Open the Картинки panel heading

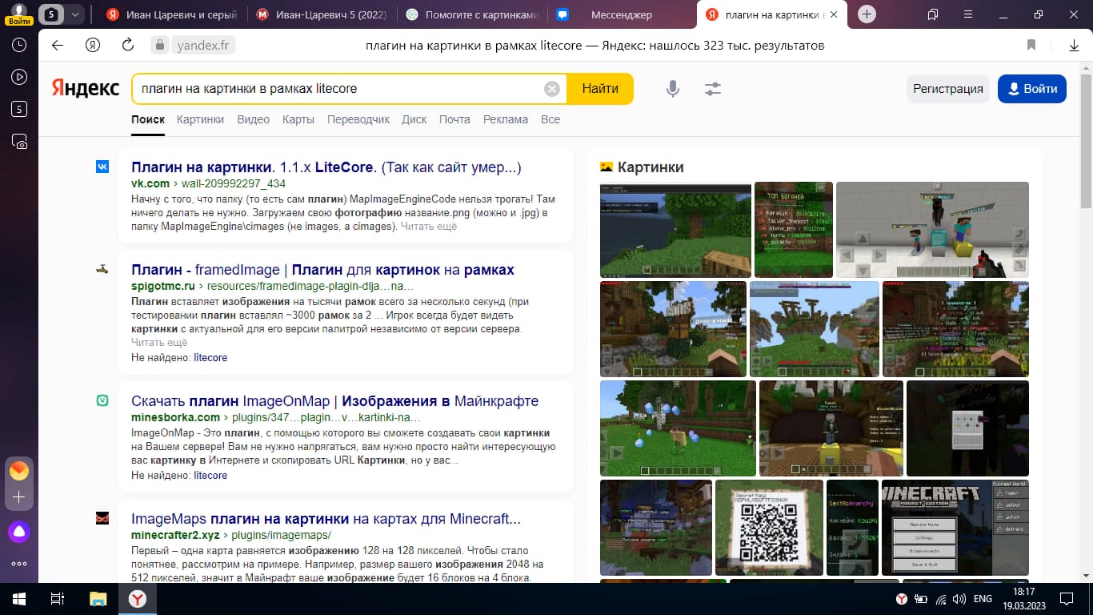point(651,167)
